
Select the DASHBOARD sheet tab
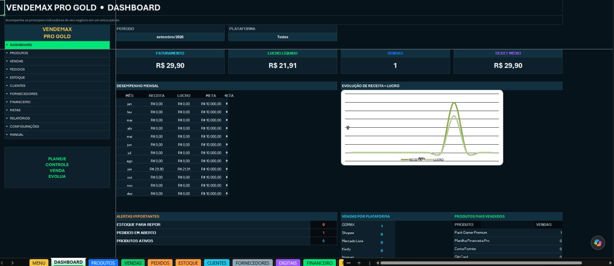coord(68,262)
